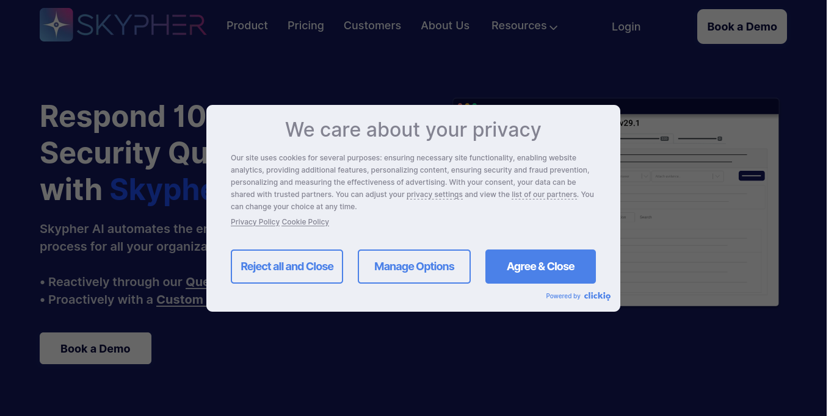Expand the Resources dropdown in the navbar
This screenshot has height=416, width=834.
coord(524,26)
